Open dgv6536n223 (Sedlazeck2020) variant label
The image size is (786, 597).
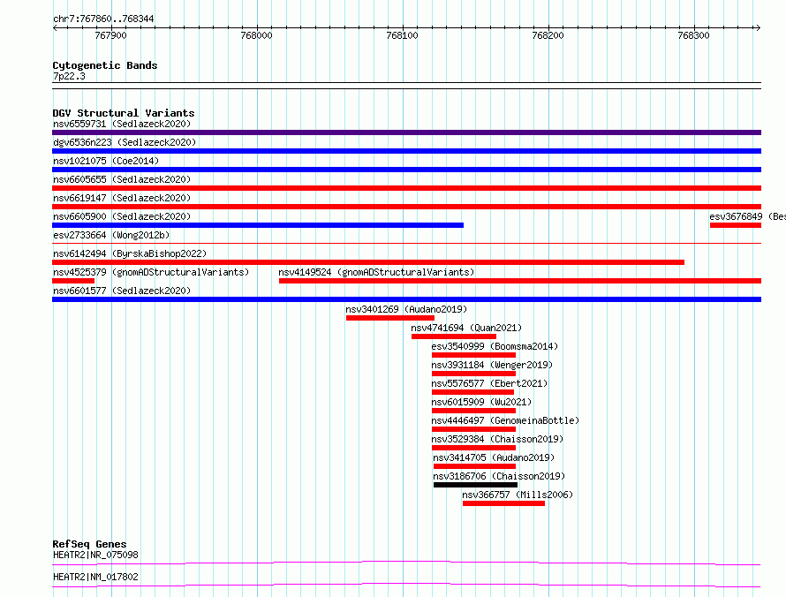(x=125, y=142)
